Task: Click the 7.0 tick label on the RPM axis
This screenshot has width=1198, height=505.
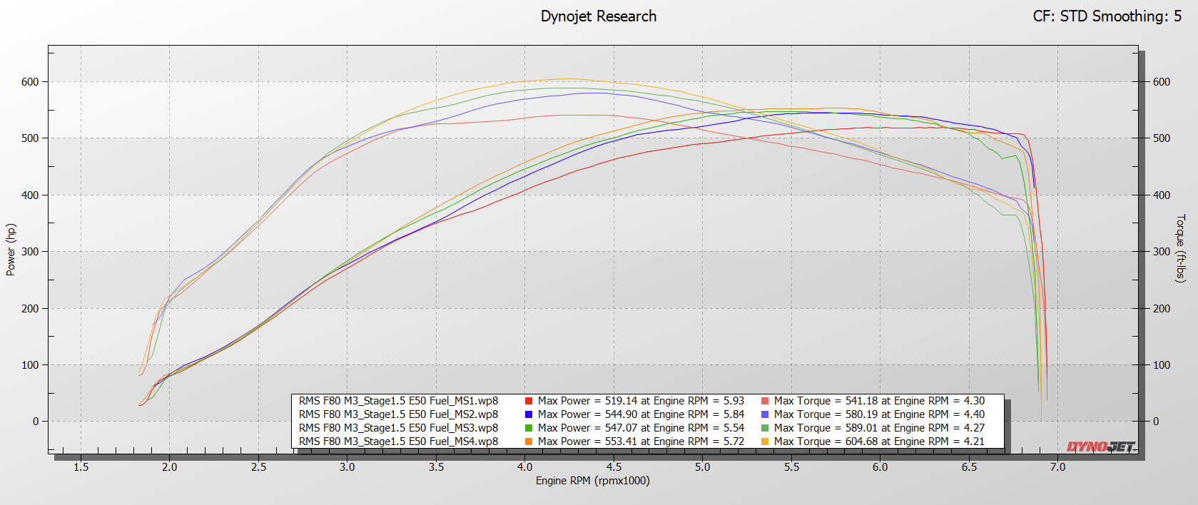Action: pos(1057,467)
